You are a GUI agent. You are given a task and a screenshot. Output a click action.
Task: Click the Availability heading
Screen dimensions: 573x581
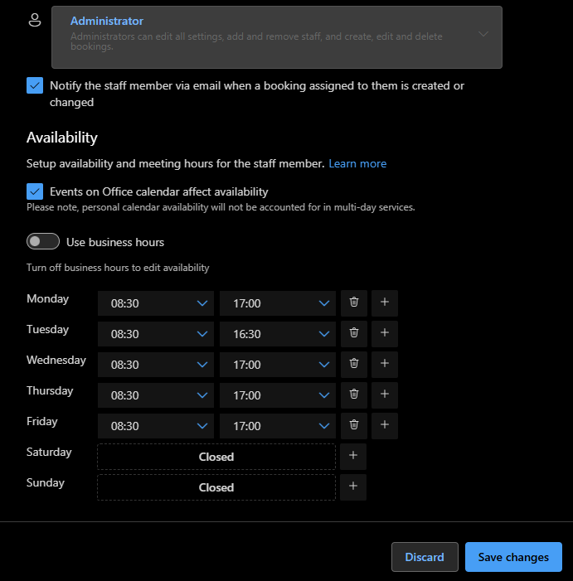click(x=62, y=138)
